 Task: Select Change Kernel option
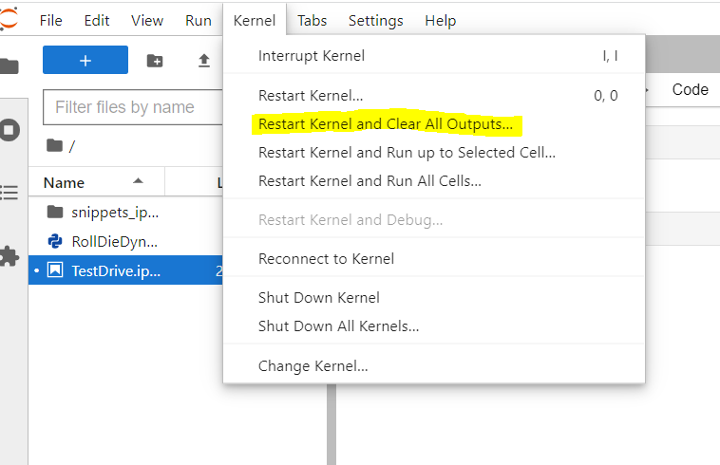click(313, 365)
